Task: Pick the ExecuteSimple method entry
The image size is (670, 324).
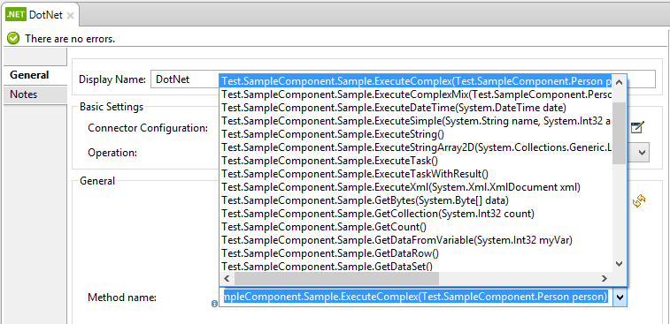Action: pyautogui.click(x=416, y=121)
